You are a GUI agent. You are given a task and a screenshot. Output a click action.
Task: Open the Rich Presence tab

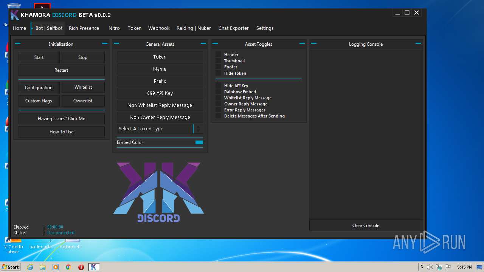84,28
